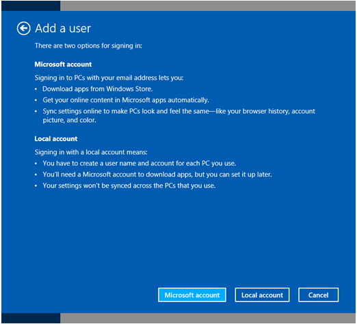
Task: Click 'You'll need a Microsoft account to download' bullet
Action: click(157, 175)
